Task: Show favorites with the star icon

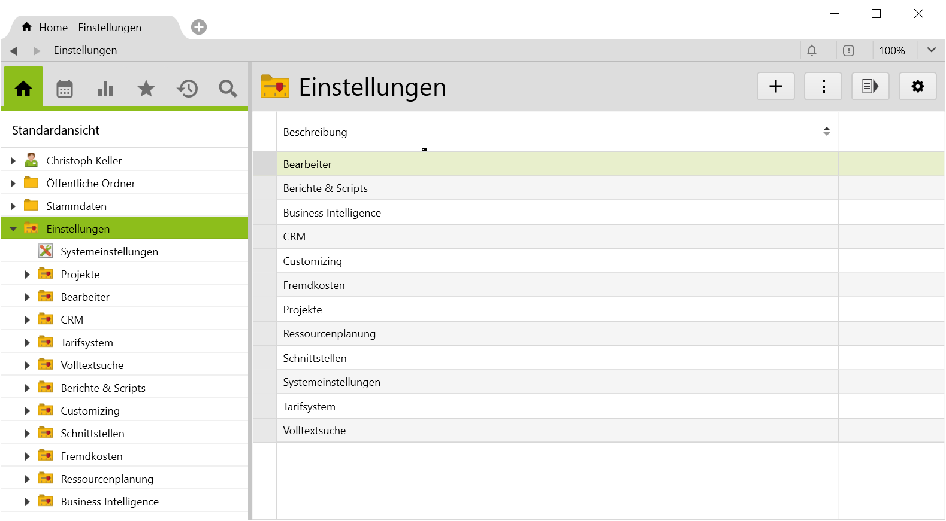Action: pyautogui.click(x=146, y=89)
